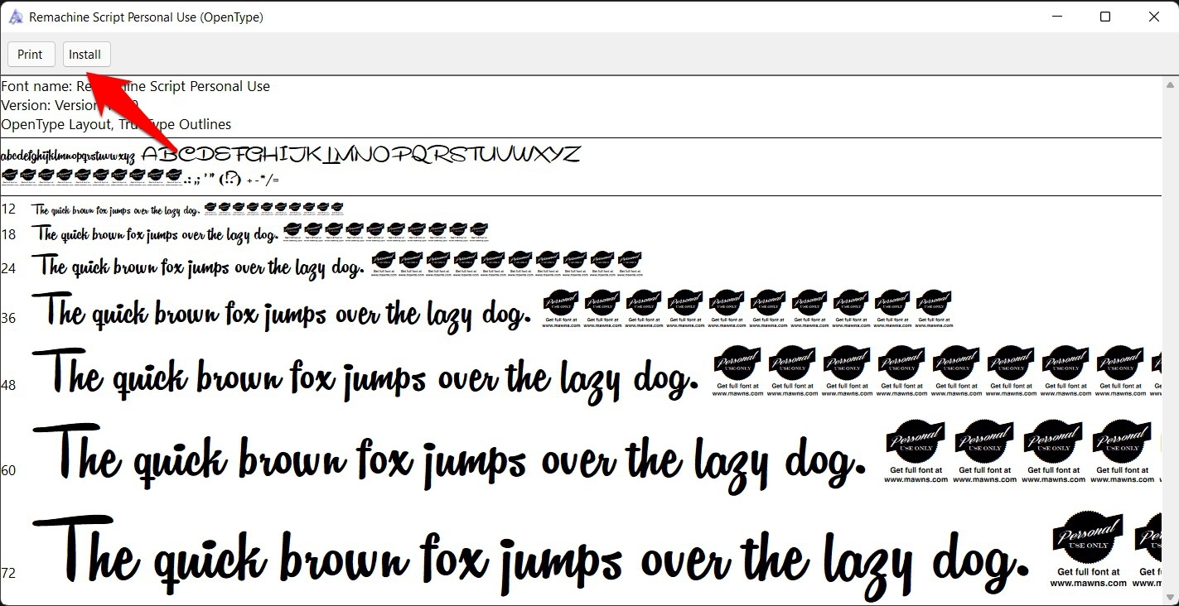Maximize the font viewer window
Screen dimensions: 1179x606
click(1105, 17)
